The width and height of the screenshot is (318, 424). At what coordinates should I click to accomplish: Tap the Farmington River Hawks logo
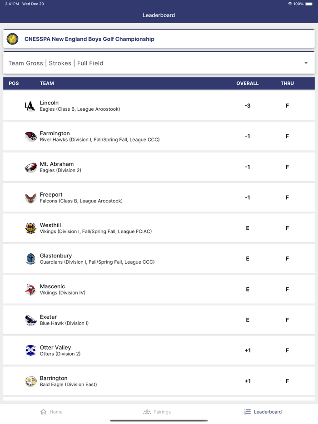[30, 136]
